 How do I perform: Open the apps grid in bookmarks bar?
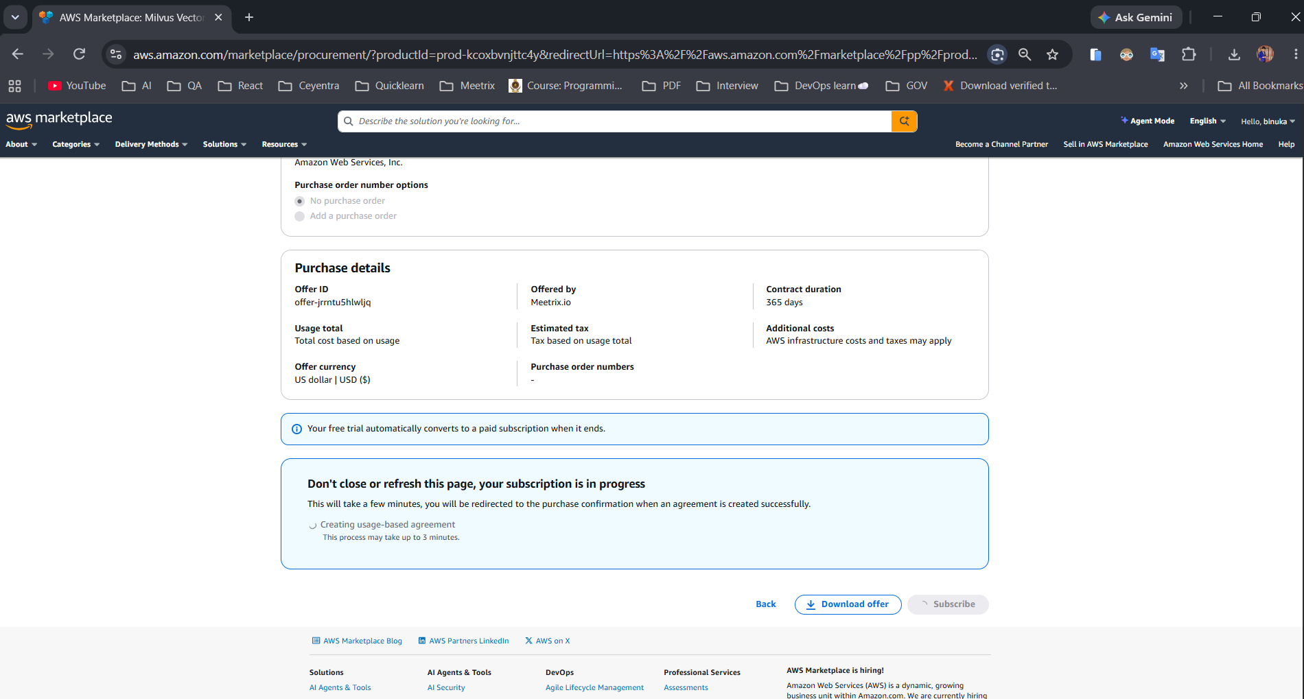[14, 86]
